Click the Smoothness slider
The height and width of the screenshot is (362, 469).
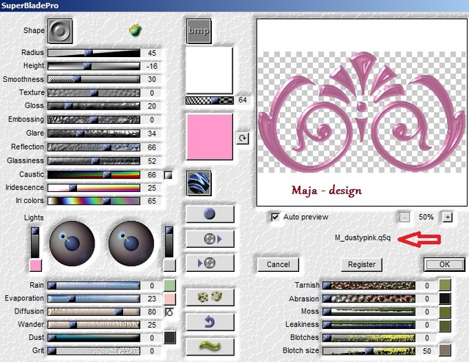[x=94, y=79]
